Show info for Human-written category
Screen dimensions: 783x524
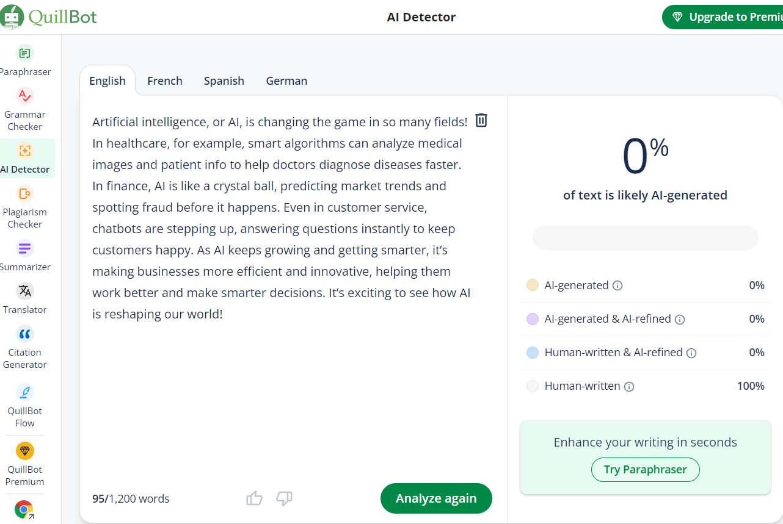point(629,386)
